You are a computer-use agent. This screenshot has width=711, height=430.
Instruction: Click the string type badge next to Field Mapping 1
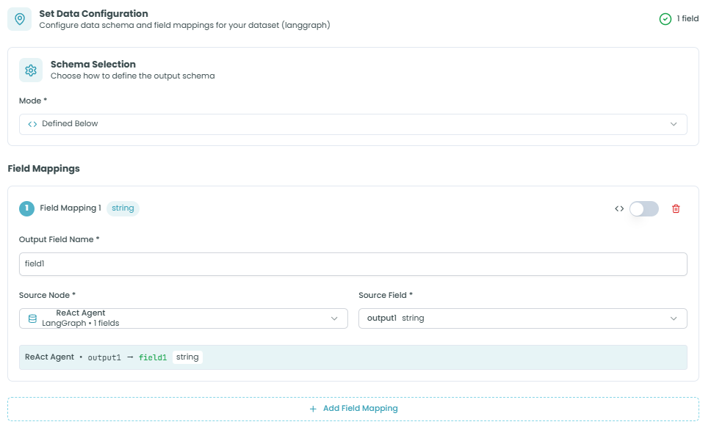click(x=123, y=208)
